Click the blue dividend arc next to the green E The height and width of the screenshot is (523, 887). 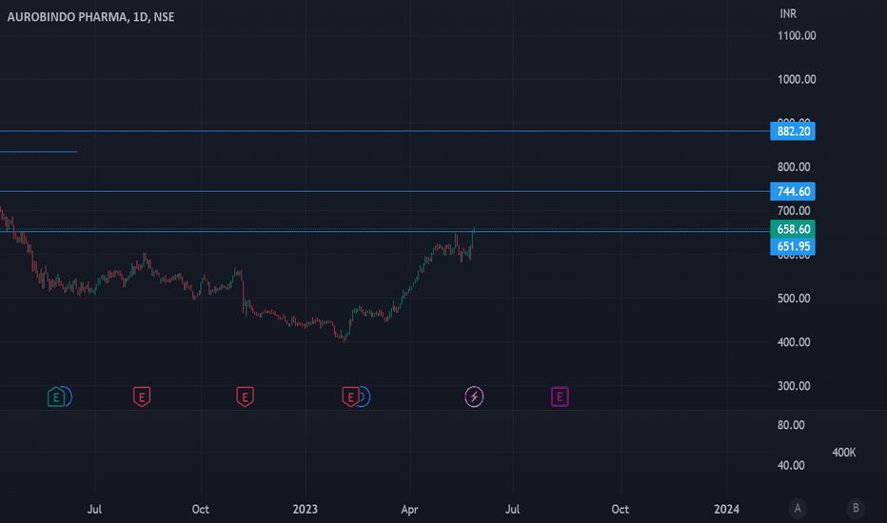coord(68,397)
